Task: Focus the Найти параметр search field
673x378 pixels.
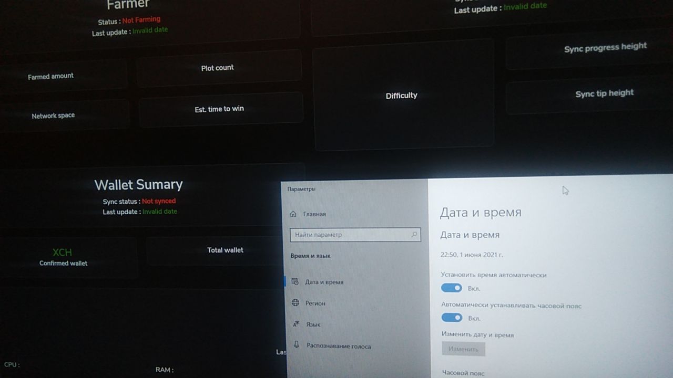Action: (355, 235)
